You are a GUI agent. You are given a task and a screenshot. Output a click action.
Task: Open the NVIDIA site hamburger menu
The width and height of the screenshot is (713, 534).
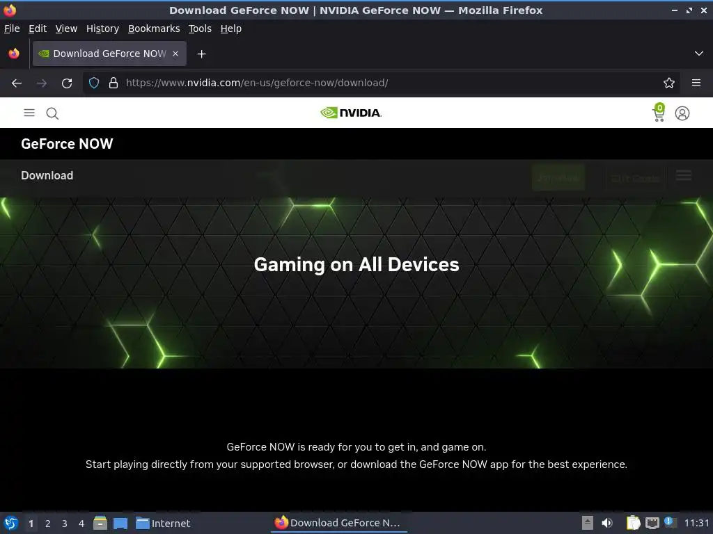[x=29, y=113]
